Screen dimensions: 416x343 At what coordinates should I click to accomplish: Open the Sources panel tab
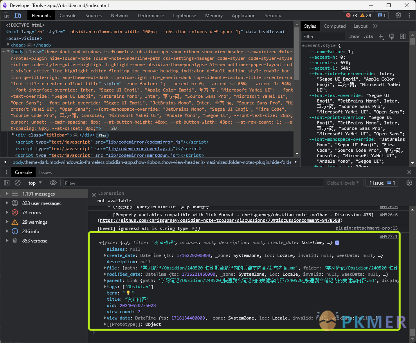click(94, 15)
